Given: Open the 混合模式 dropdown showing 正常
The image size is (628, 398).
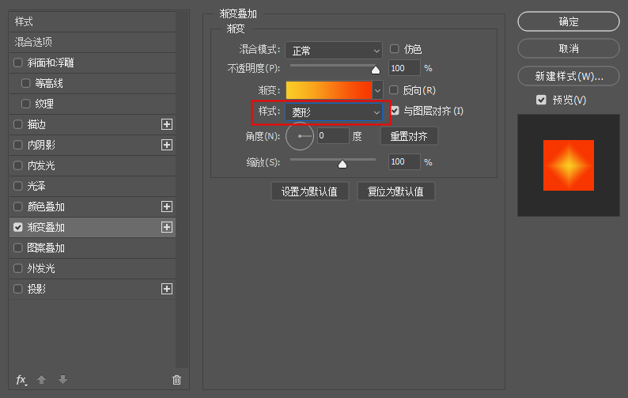Looking at the screenshot, I should pyautogui.click(x=334, y=51).
